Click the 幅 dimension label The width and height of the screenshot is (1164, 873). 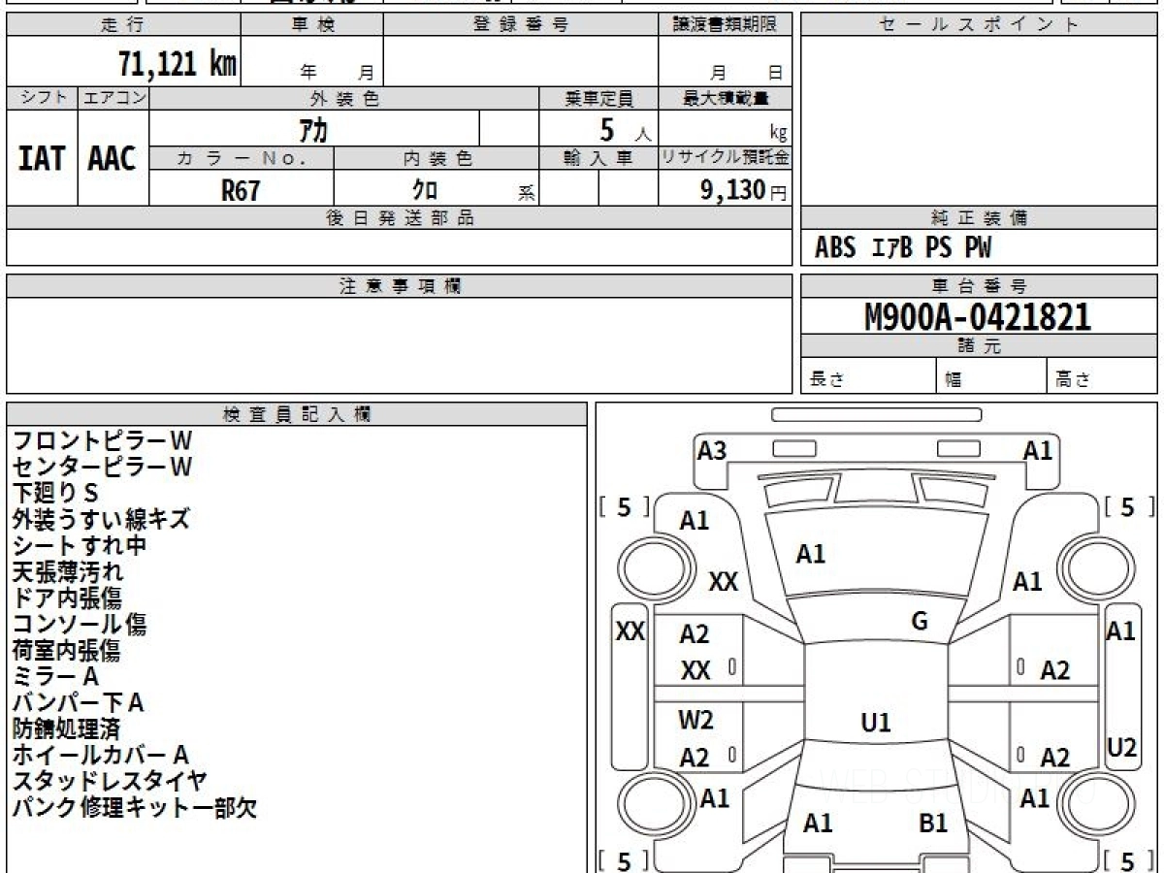pyautogui.click(x=954, y=380)
